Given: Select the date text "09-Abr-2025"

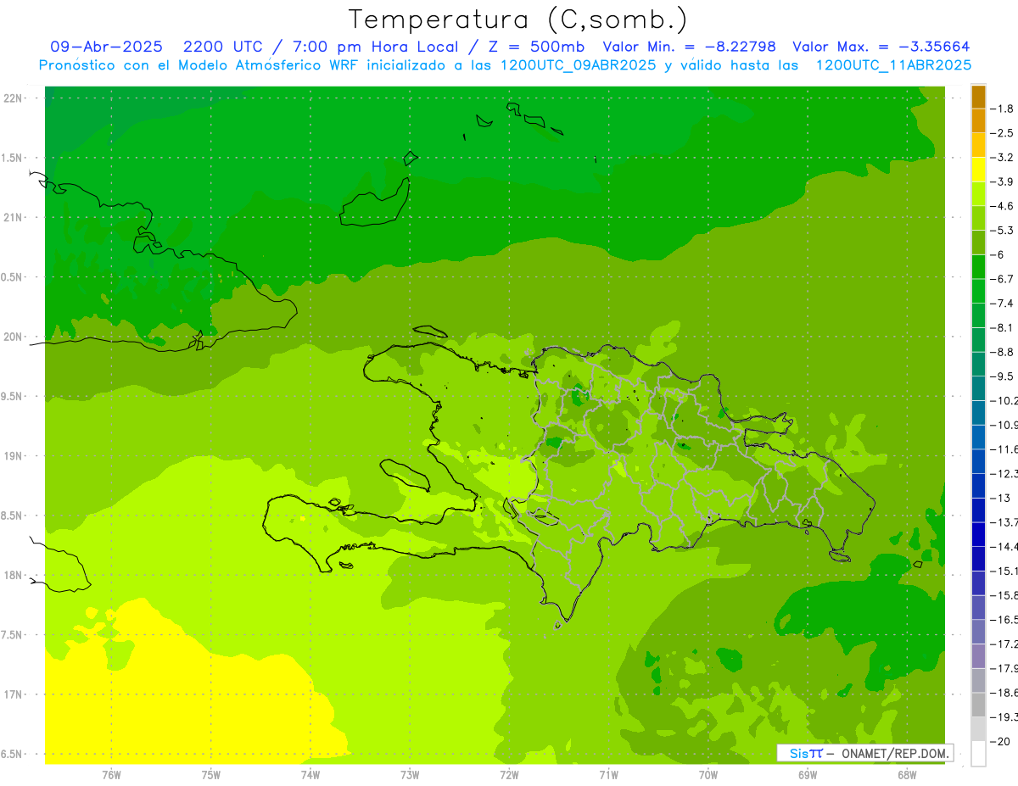Looking at the screenshot, I should click(x=106, y=47).
